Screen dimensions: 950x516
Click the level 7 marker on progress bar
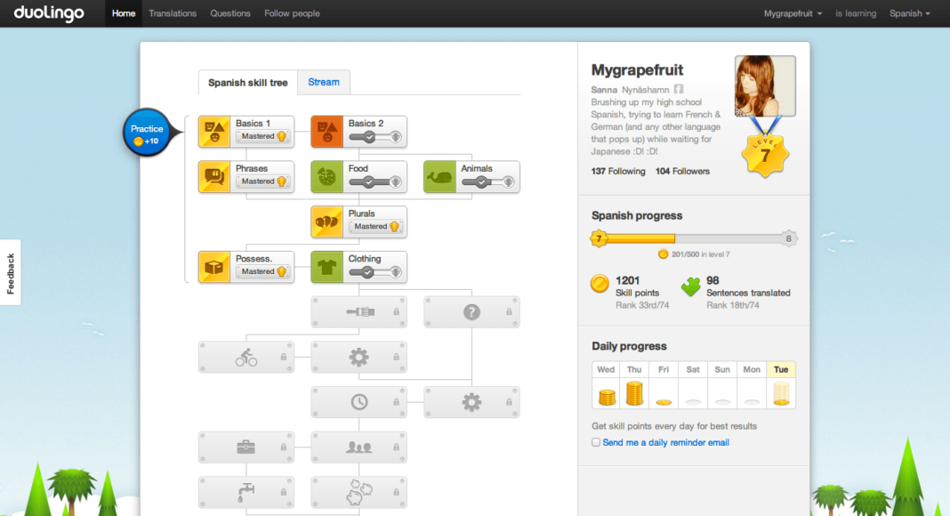coord(600,238)
